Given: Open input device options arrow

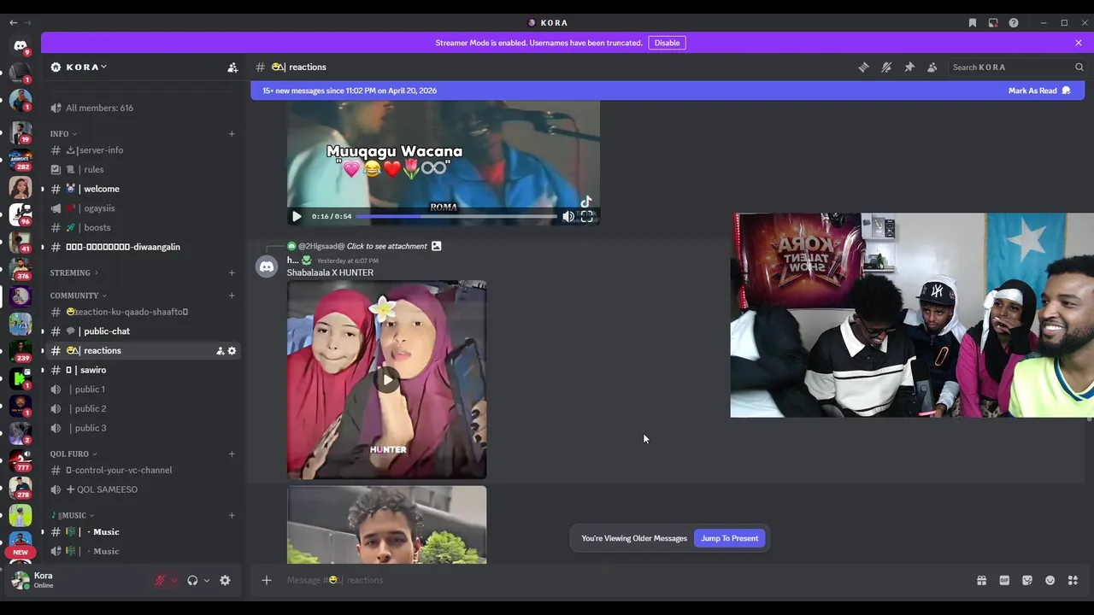Looking at the screenshot, I should (x=174, y=580).
